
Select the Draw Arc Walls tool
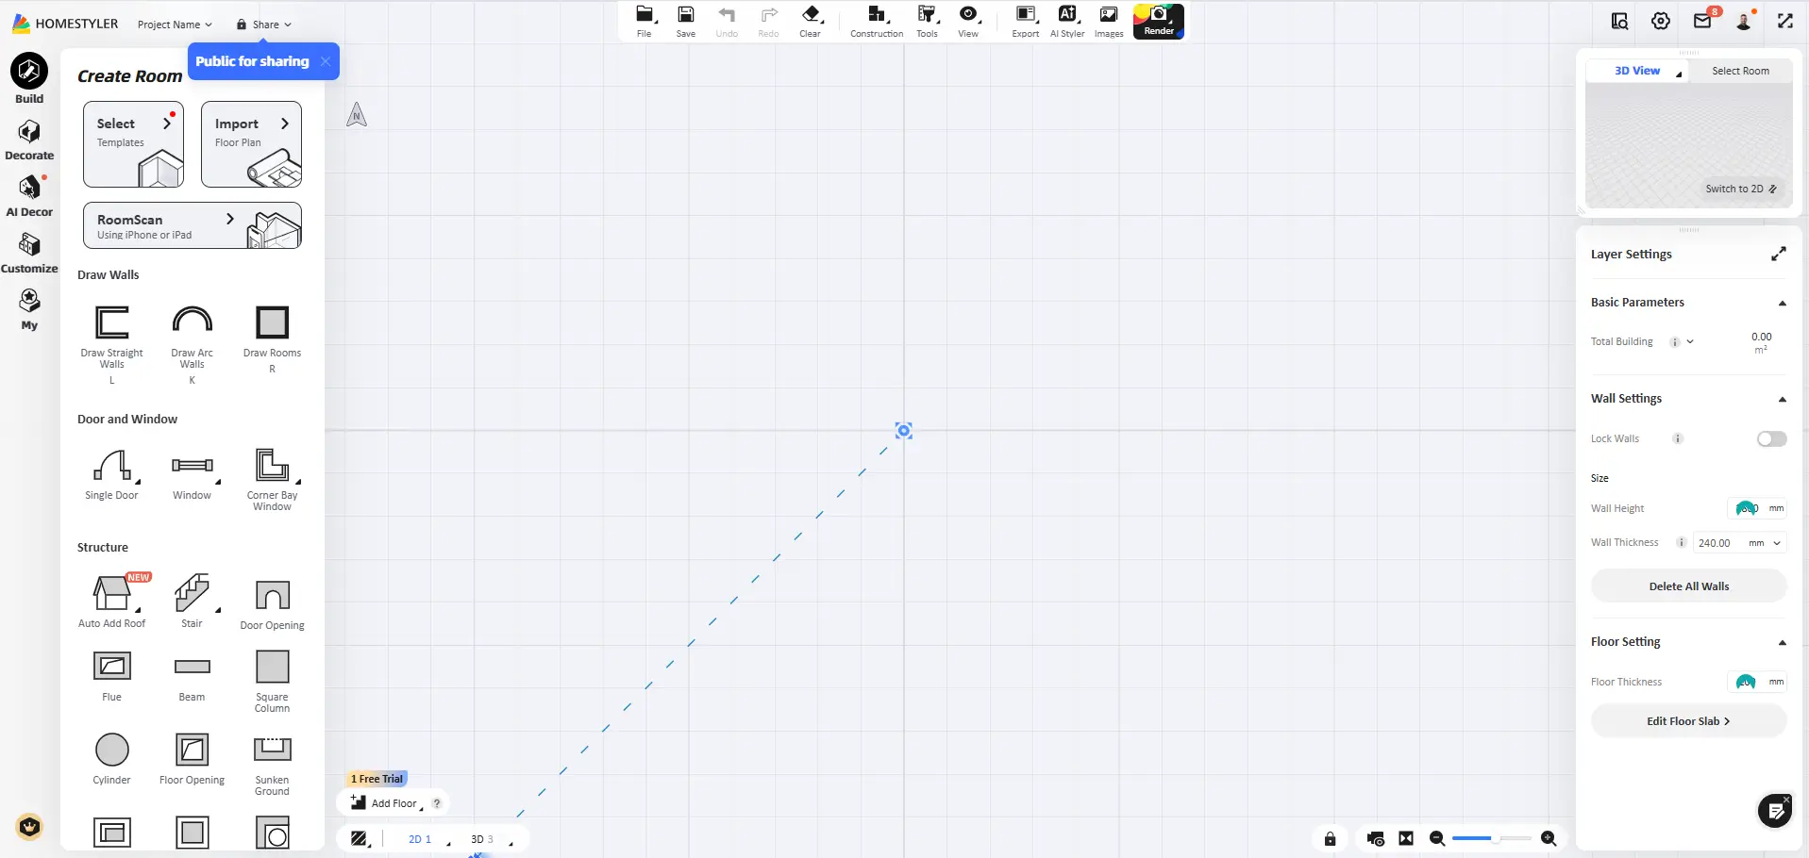click(192, 333)
